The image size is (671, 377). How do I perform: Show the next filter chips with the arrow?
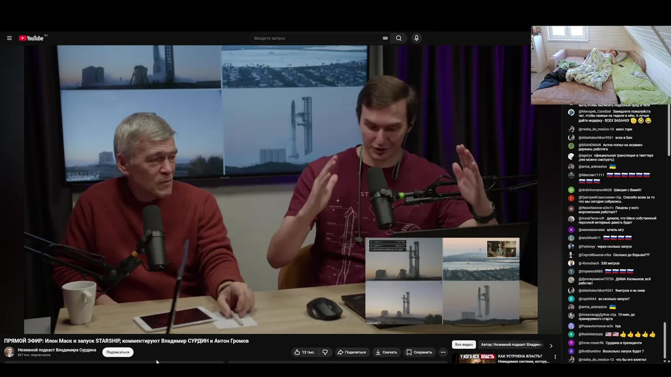click(551, 346)
